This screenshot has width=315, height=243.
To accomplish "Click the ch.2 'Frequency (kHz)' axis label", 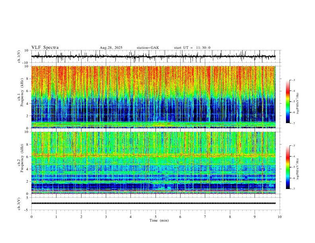I will coord(22,158).
